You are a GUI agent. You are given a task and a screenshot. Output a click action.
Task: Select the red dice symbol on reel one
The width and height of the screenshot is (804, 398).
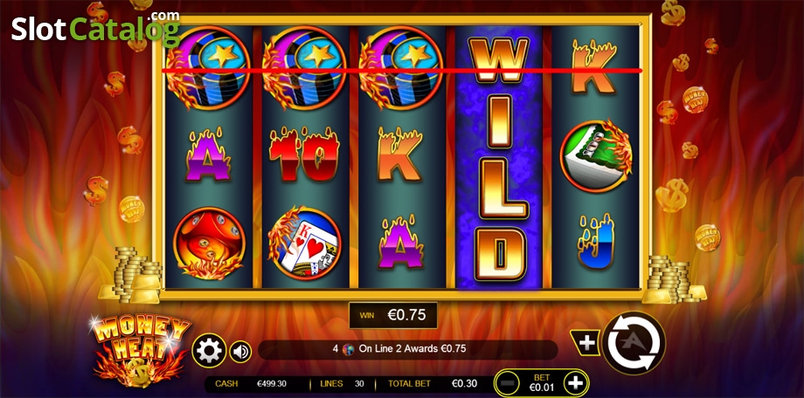point(209,243)
